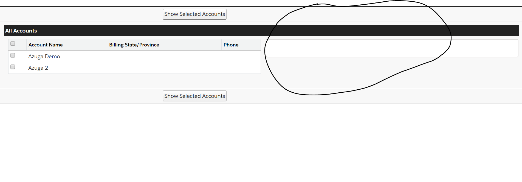522x182 pixels.
Task: Click the All Accounts title text
Action: (x=21, y=31)
